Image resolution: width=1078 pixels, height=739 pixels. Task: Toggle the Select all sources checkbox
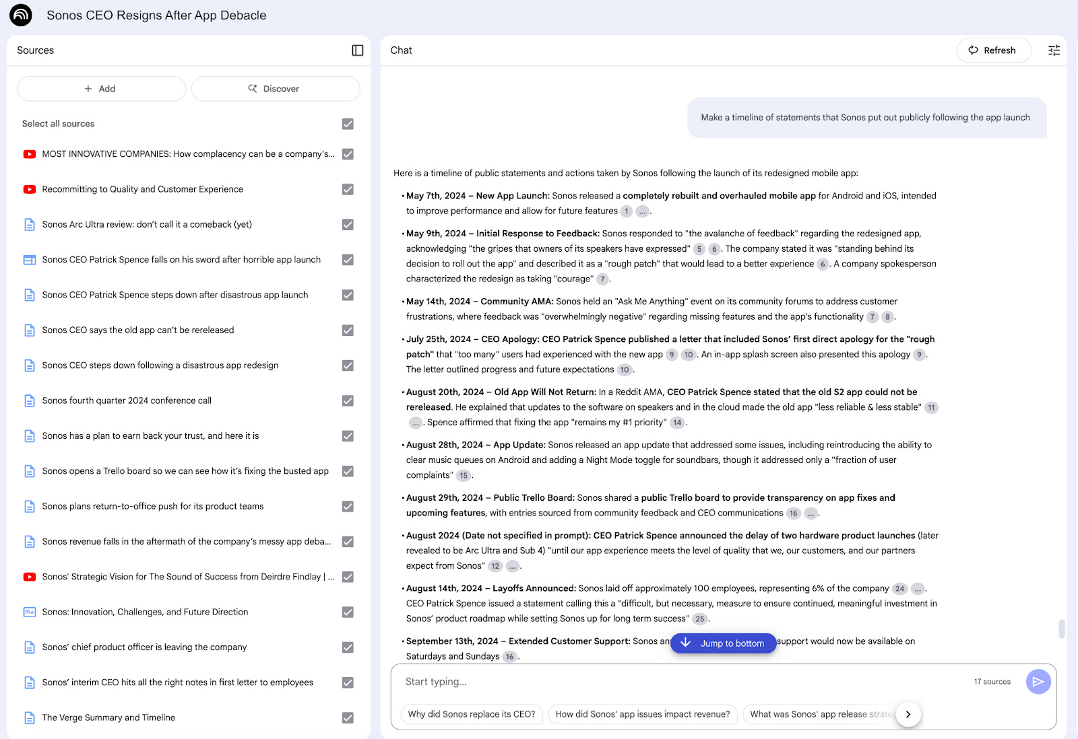tap(348, 124)
